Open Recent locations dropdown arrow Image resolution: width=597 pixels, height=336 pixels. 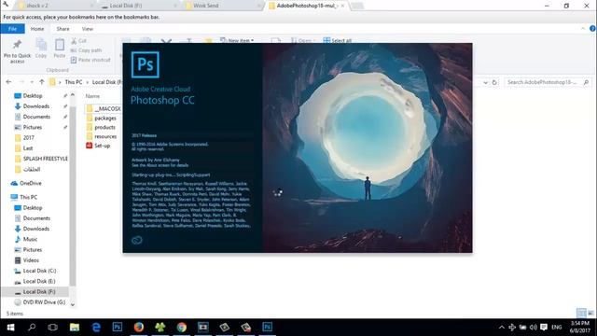click(32, 82)
